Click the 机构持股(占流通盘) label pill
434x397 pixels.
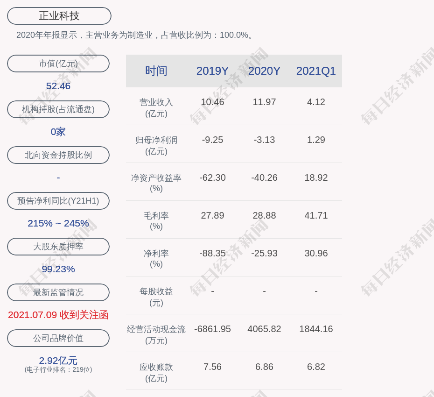tap(58, 109)
